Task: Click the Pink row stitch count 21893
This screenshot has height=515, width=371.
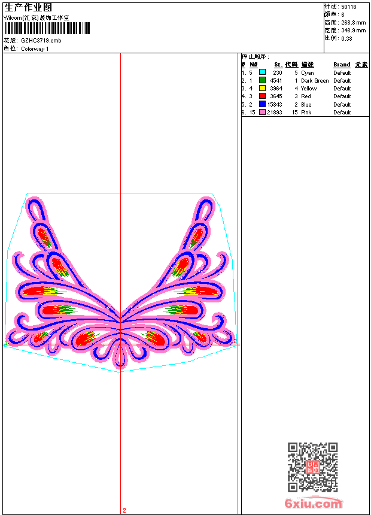Action: [275, 113]
